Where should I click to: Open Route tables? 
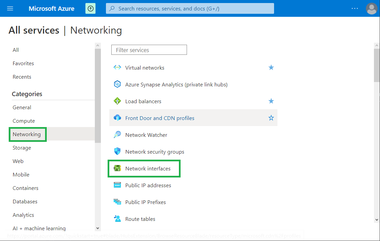click(140, 219)
